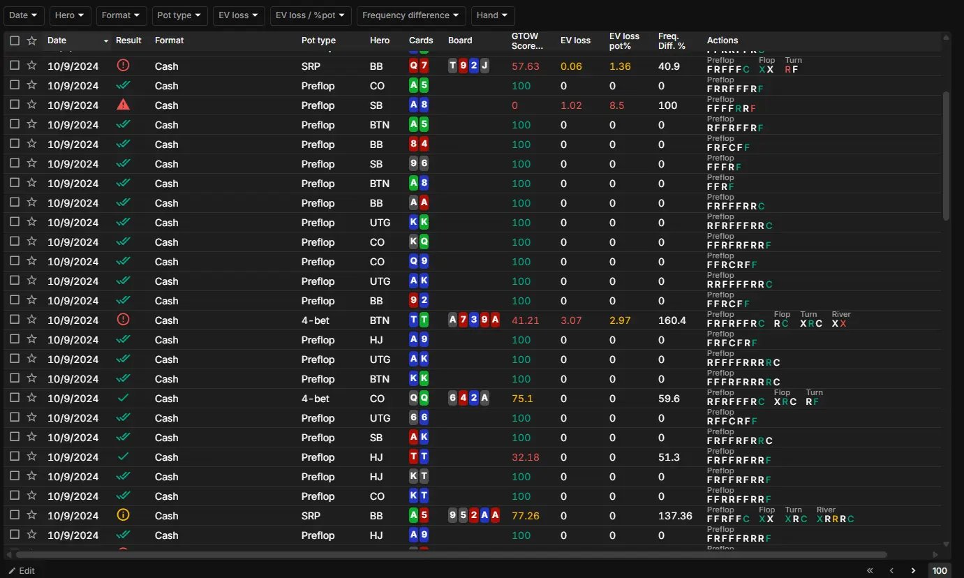The height and width of the screenshot is (578, 964).
Task: Check the box for BB AA preflop row
Action: coord(15,202)
